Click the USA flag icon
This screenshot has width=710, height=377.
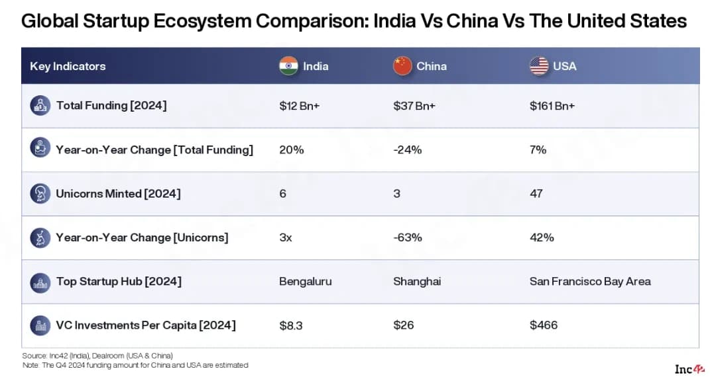coord(539,66)
